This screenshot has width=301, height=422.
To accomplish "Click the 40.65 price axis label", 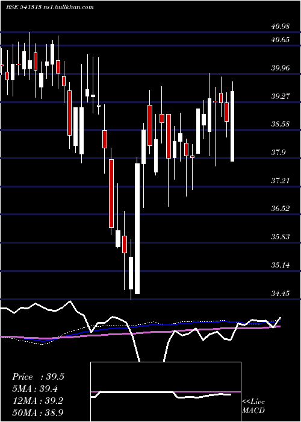I will (x=281, y=40).
